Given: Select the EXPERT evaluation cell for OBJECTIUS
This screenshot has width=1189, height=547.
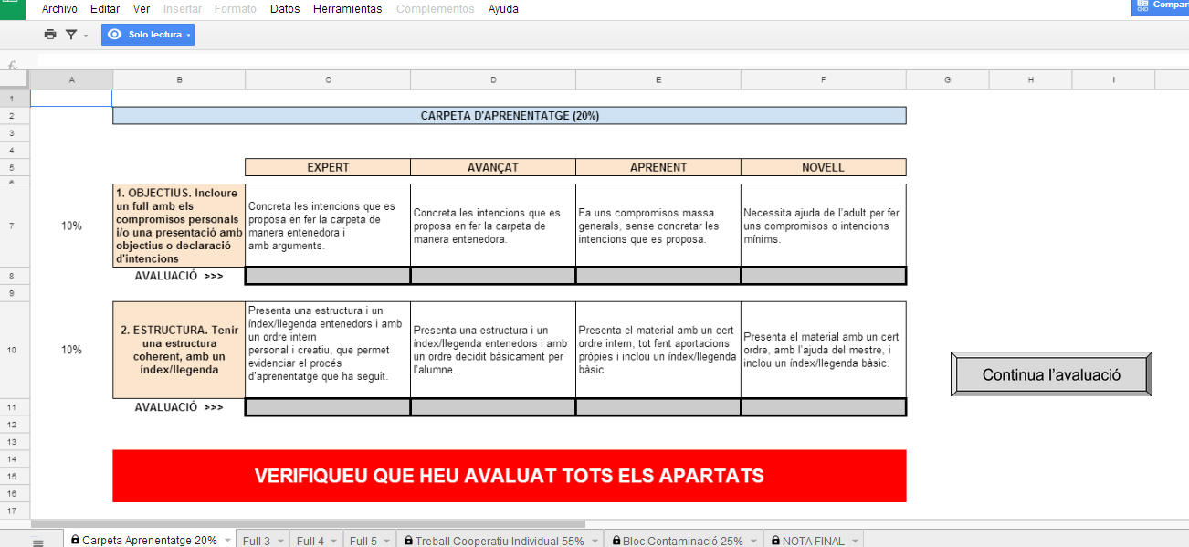Looking at the screenshot, I should (x=328, y=276).
